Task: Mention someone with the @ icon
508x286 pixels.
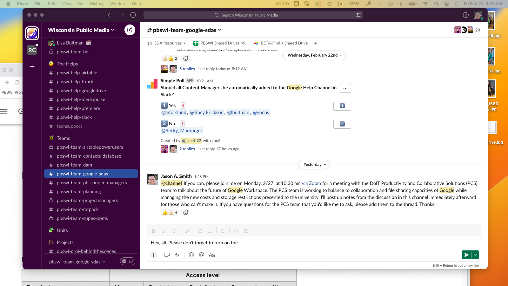Action: click(202, 255)
